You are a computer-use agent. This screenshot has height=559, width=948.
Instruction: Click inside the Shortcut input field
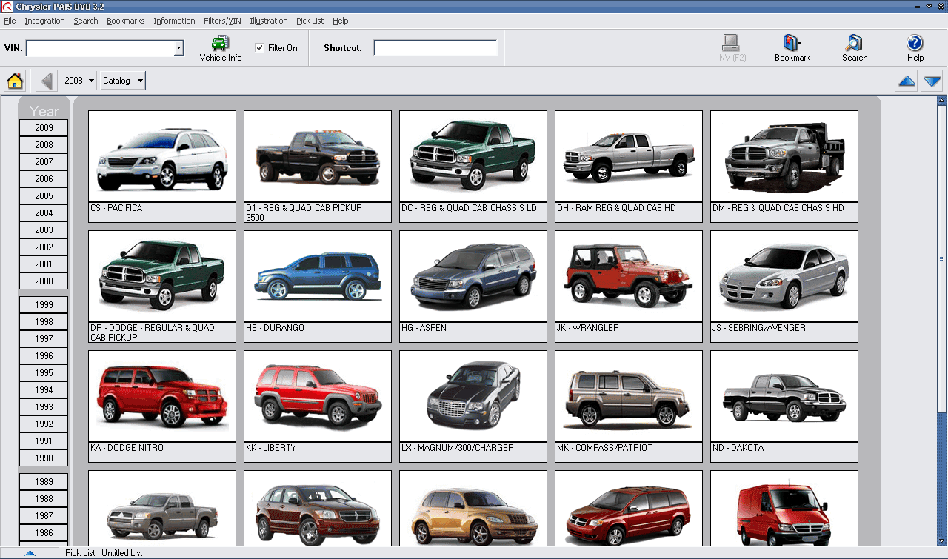(435, 48)
